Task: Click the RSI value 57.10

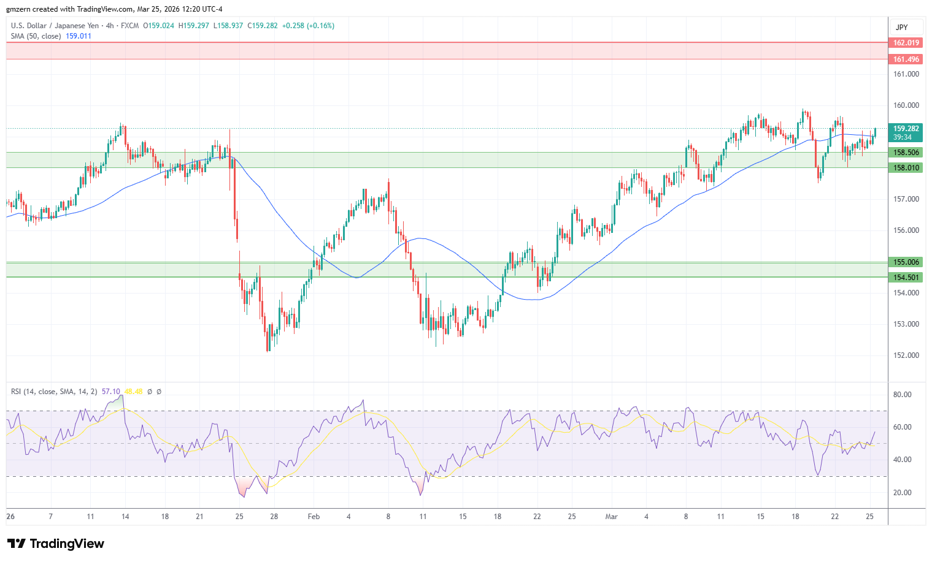Action: pos(111,392)
